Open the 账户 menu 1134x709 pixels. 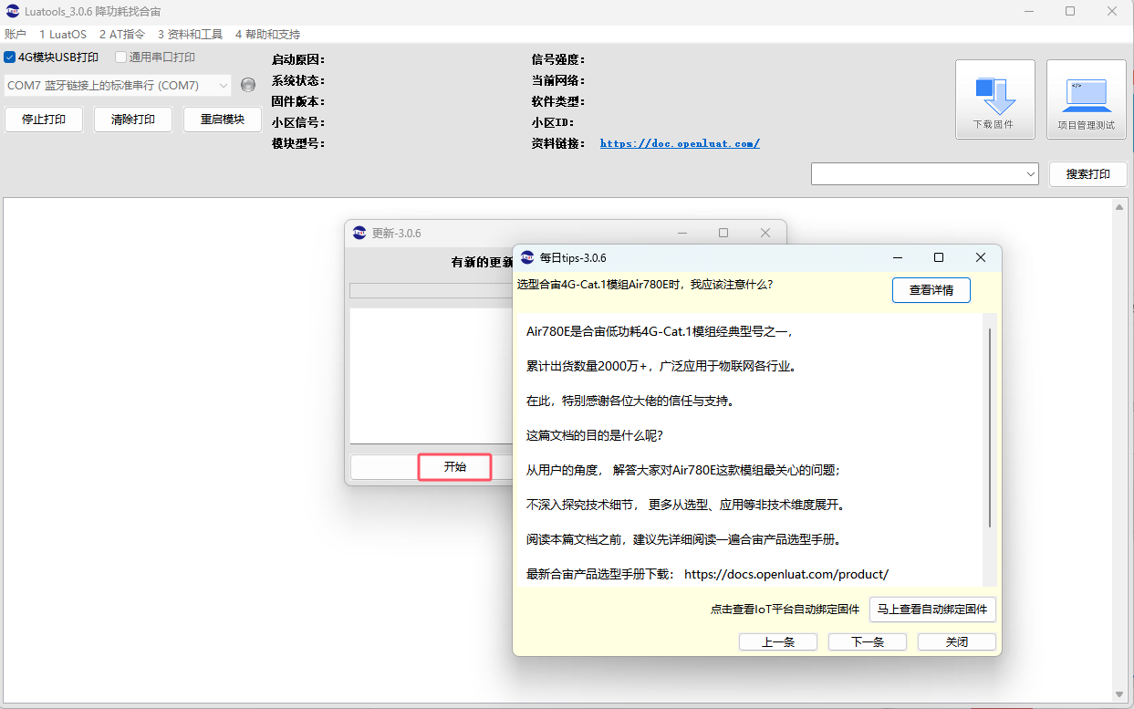click(x=16, y=35)
